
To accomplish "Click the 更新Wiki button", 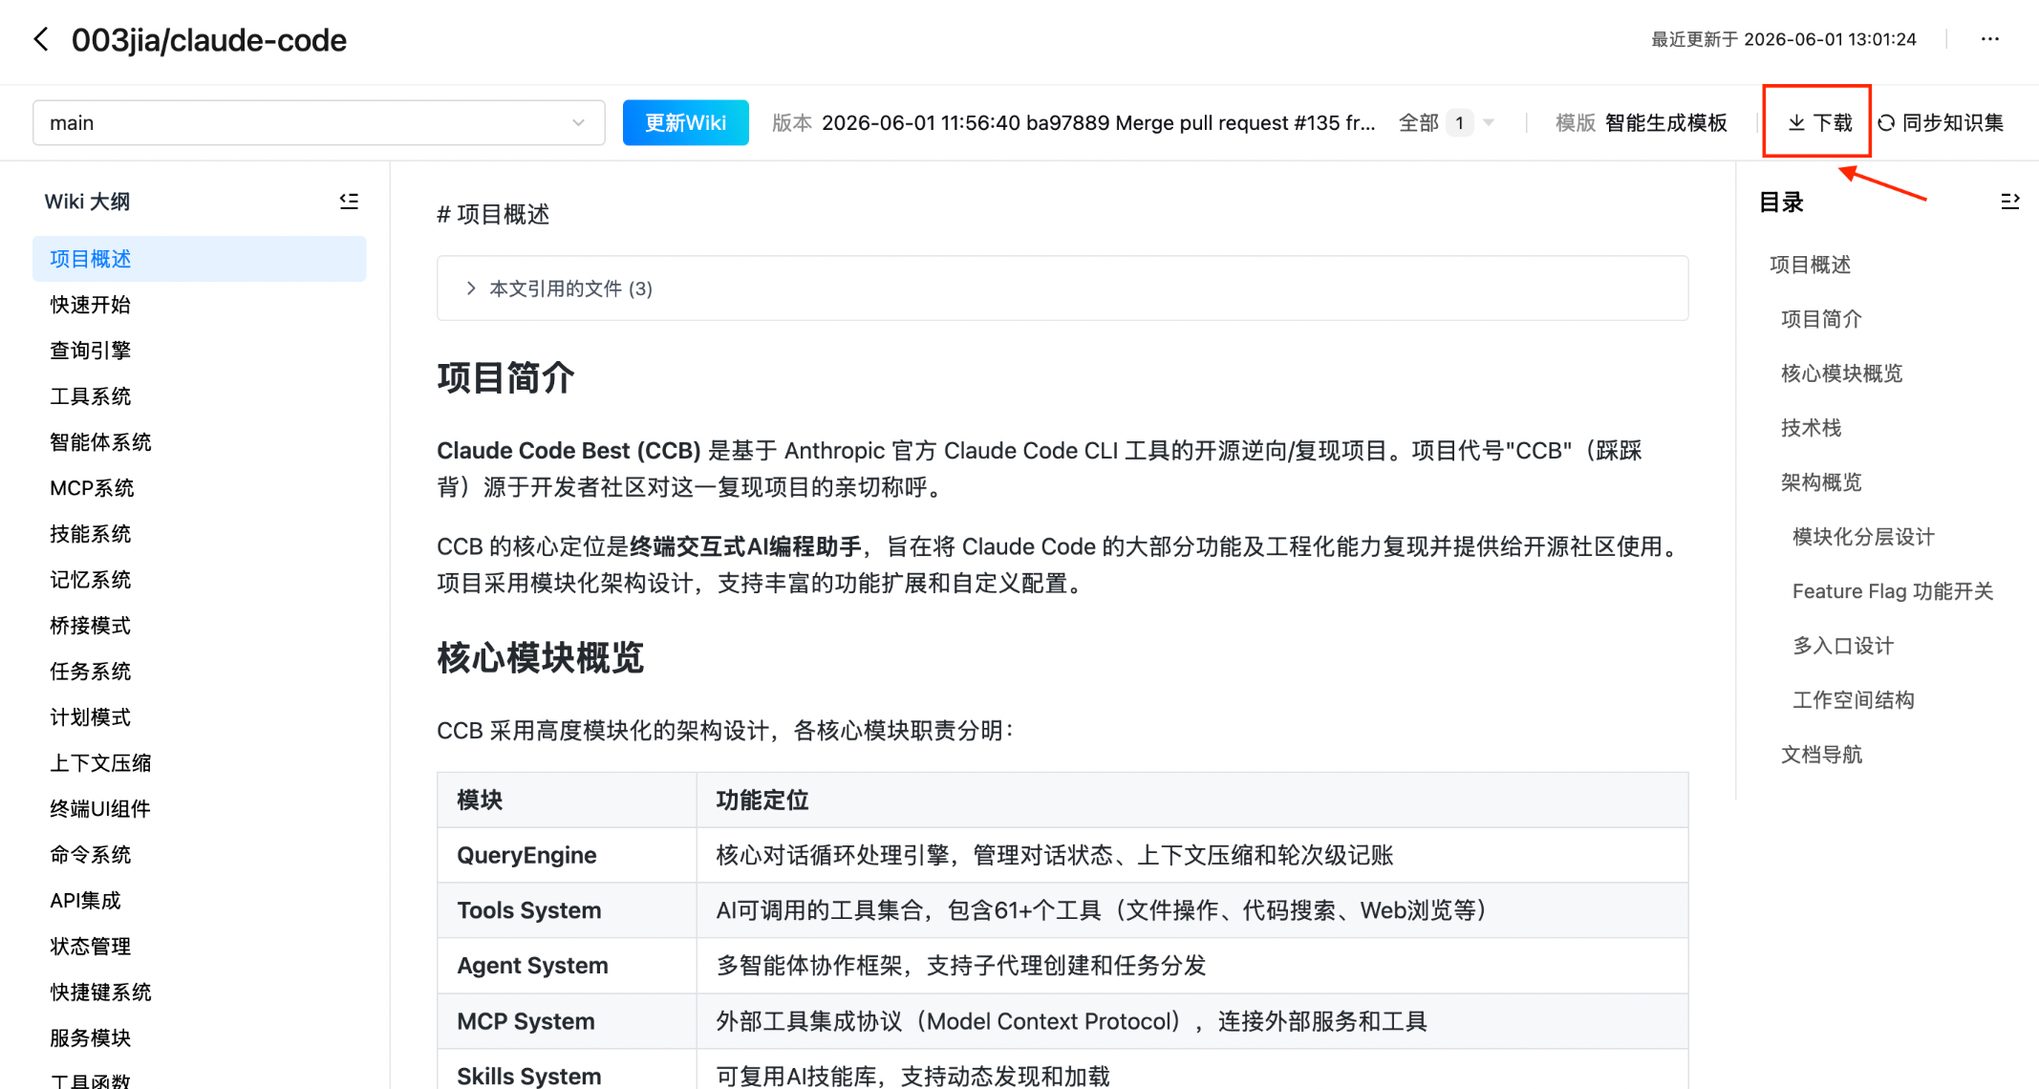I will coord(685,122).
